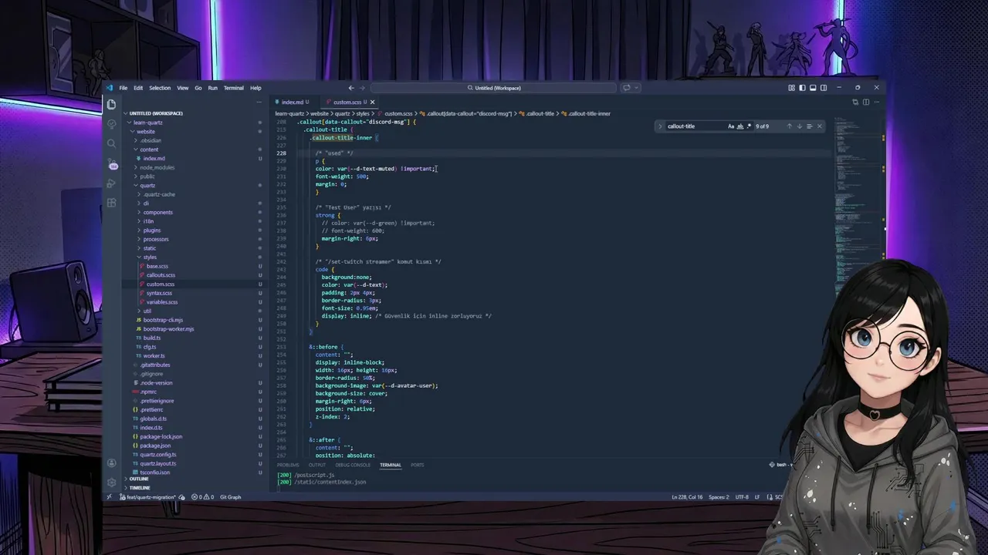Click Ln 228, Col 16 in the status bar

pyautogui.click(x=687, y=497)
